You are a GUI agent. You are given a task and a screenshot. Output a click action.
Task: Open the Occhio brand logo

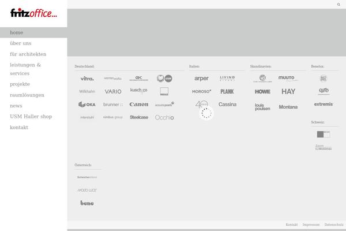point(164,118)
